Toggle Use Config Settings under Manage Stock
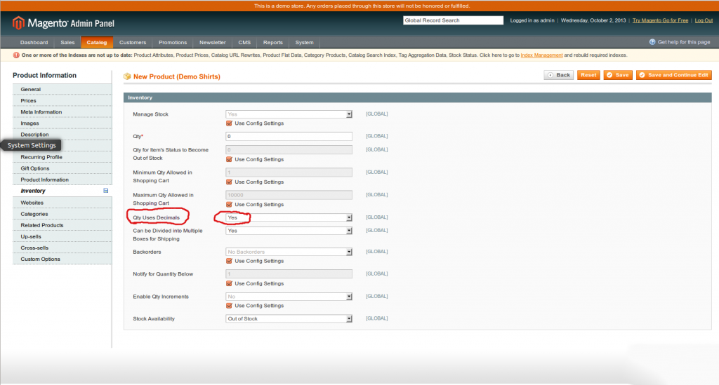Screen dimensions: 719x385 tap(229, 123)
